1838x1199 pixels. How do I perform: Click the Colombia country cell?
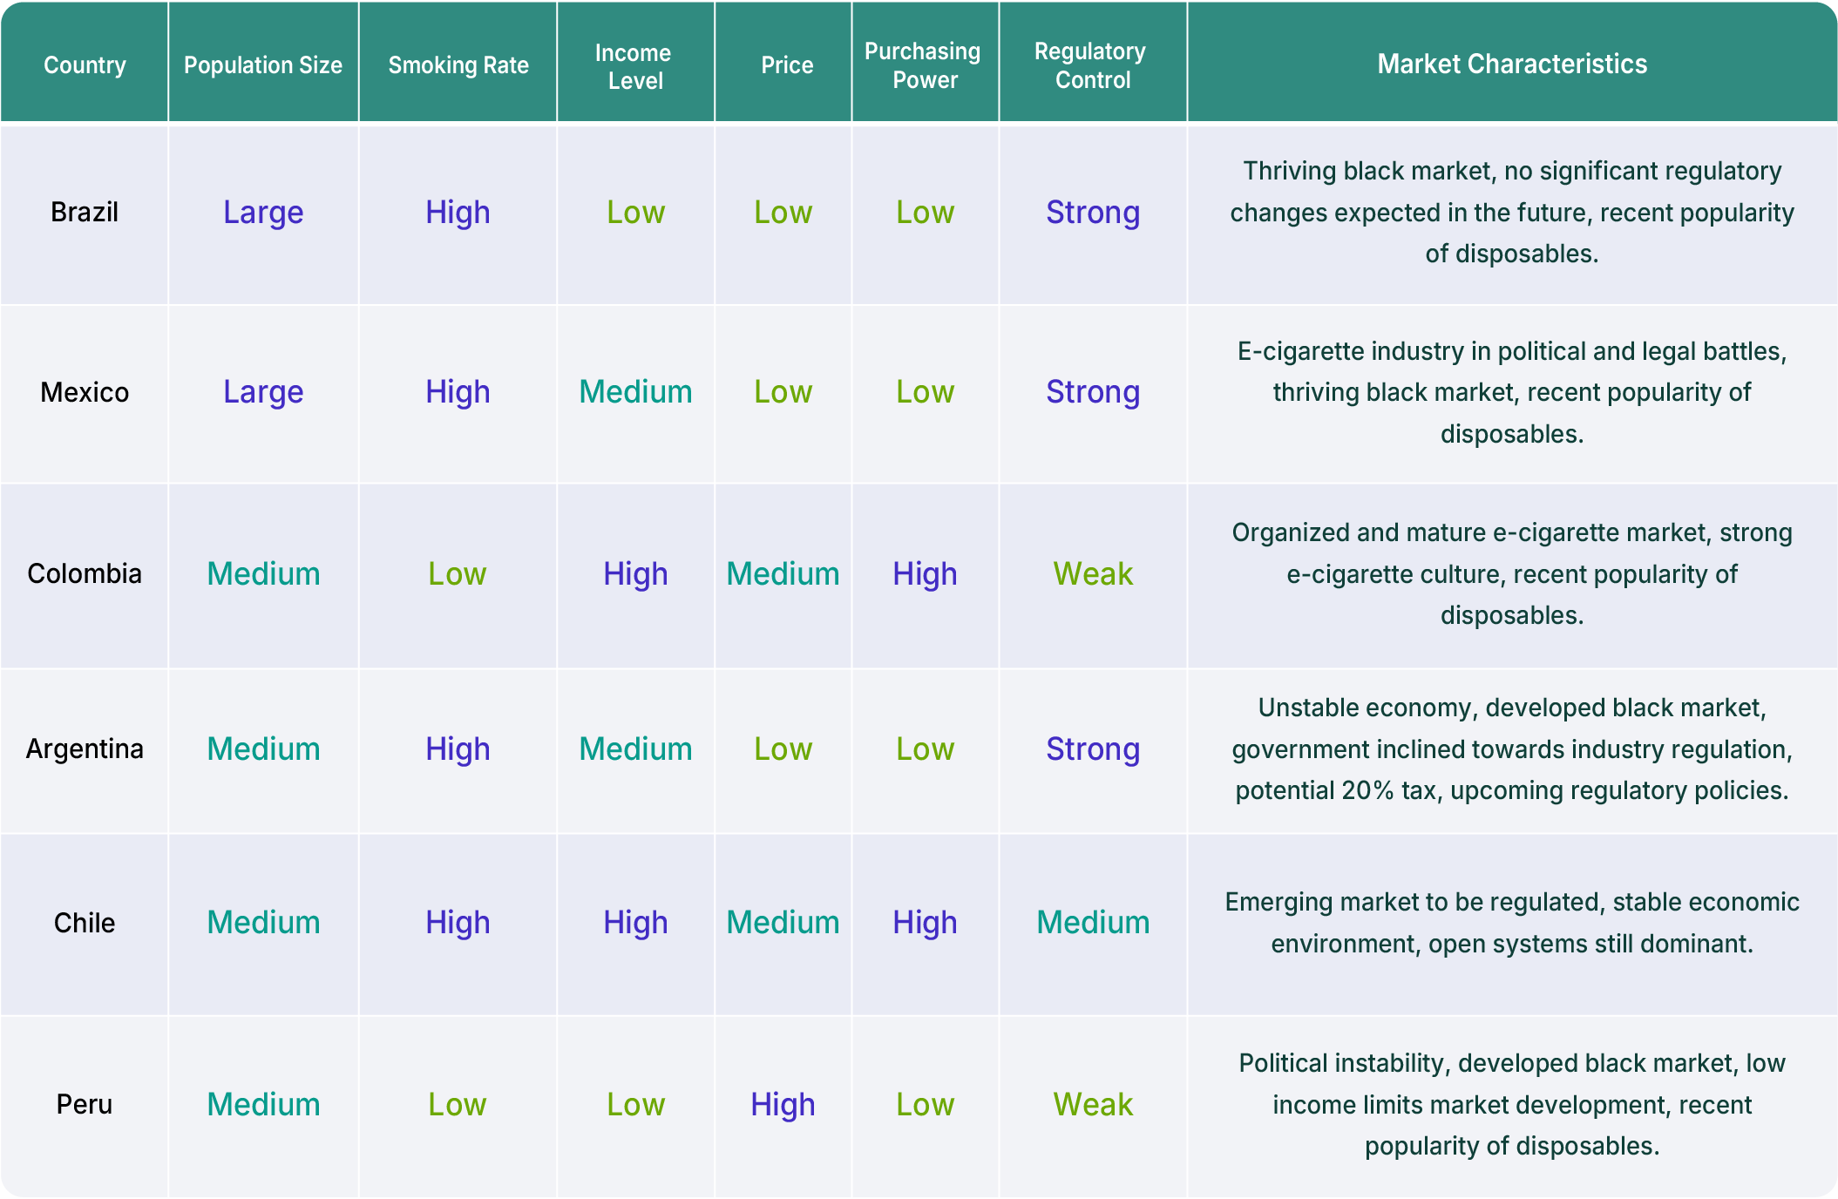(x=85, y=573)
